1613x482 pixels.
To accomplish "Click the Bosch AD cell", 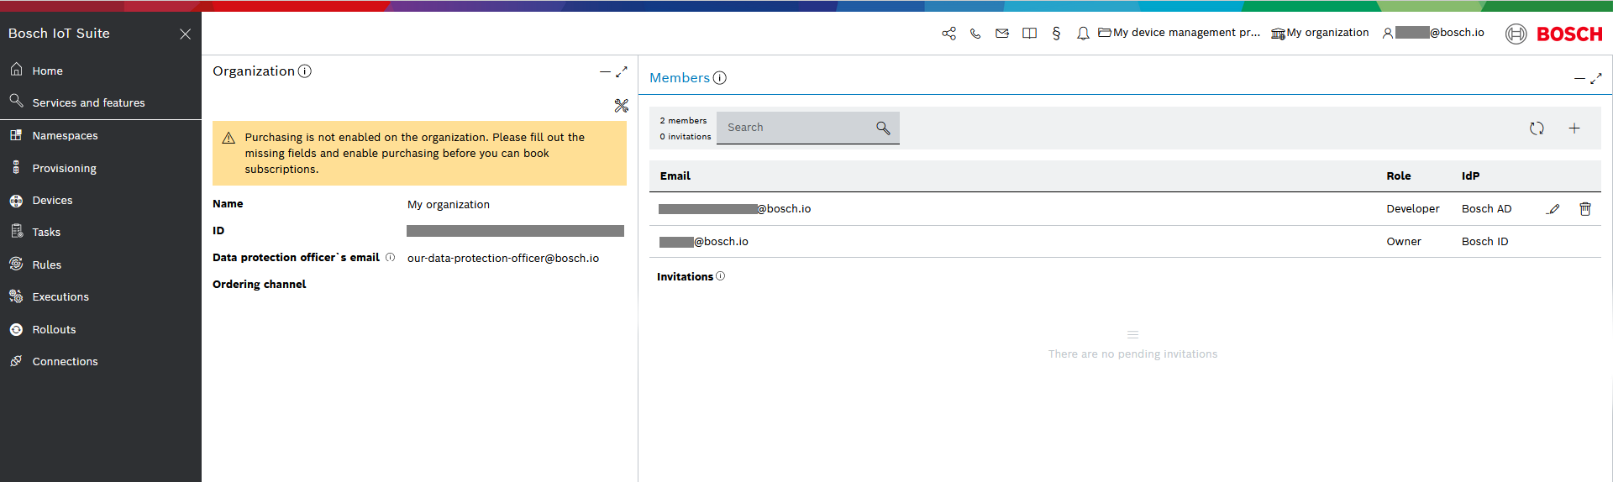I will pos(1486,208).
